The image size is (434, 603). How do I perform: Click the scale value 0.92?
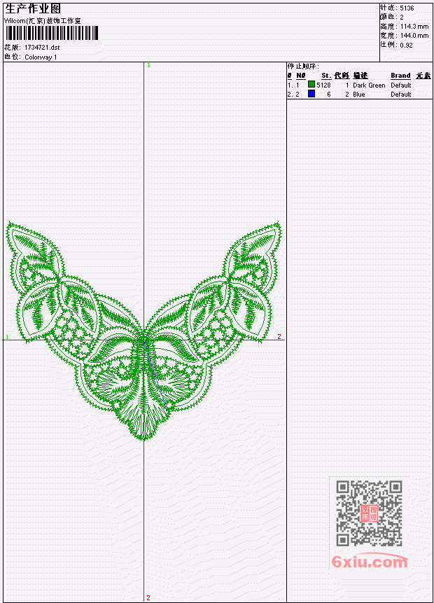(x=406, y=45)
